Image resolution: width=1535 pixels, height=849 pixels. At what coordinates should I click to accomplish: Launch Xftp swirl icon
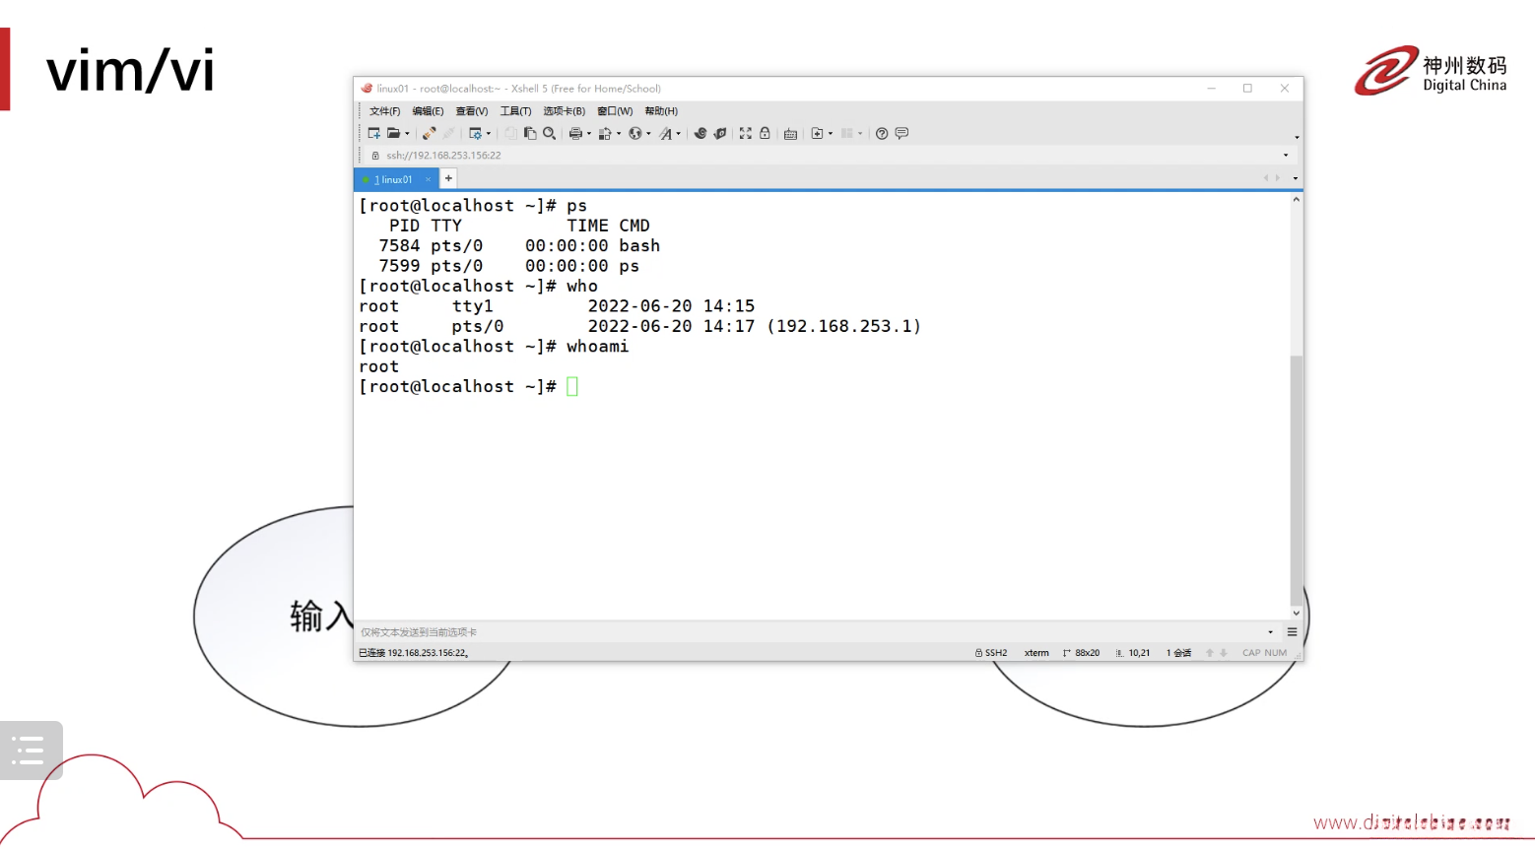(x=701, y=133)
